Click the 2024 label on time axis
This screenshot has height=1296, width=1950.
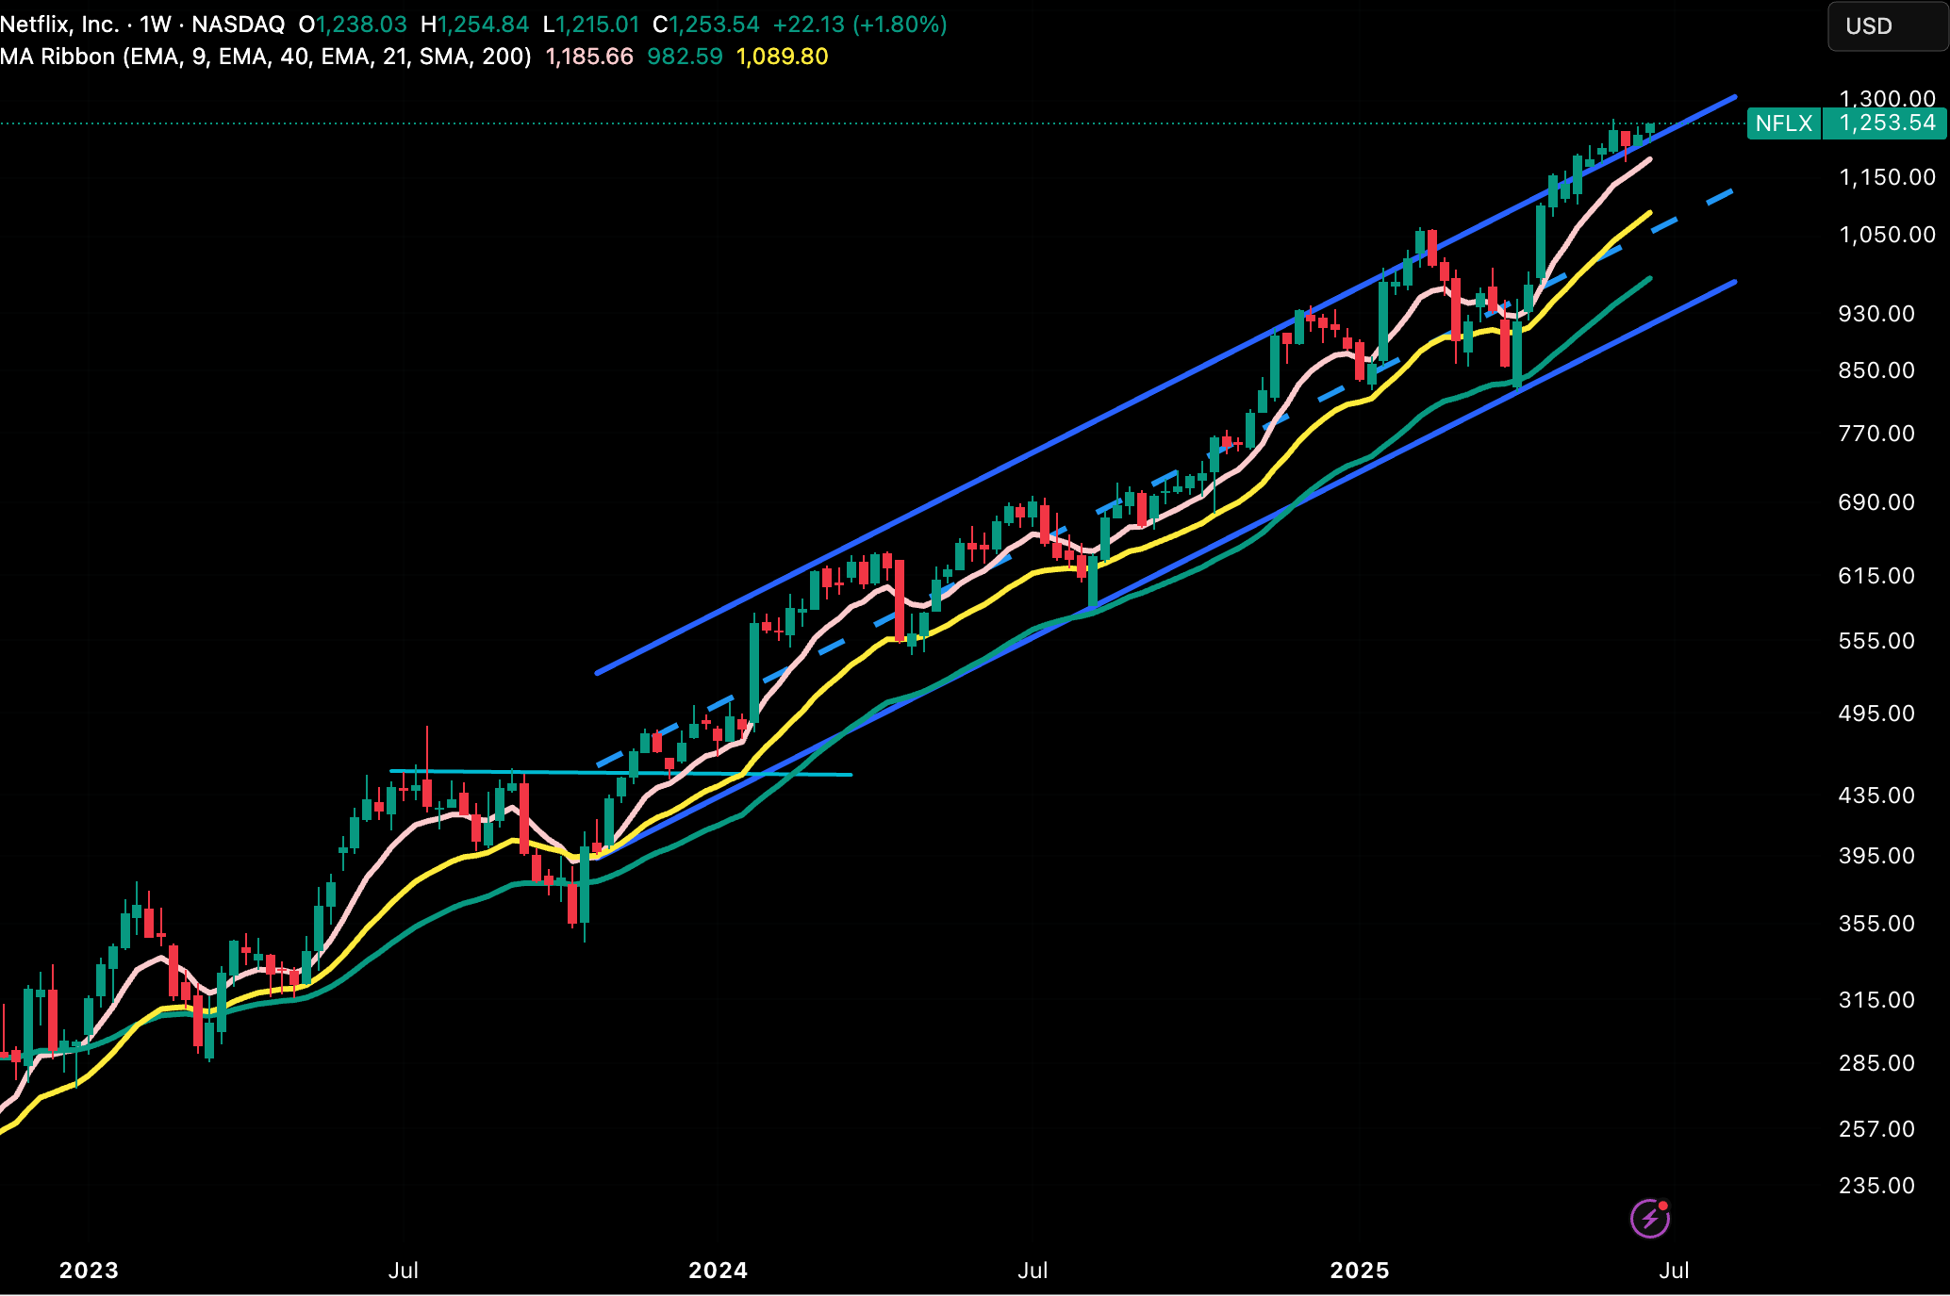click(x=719, y=1271)
